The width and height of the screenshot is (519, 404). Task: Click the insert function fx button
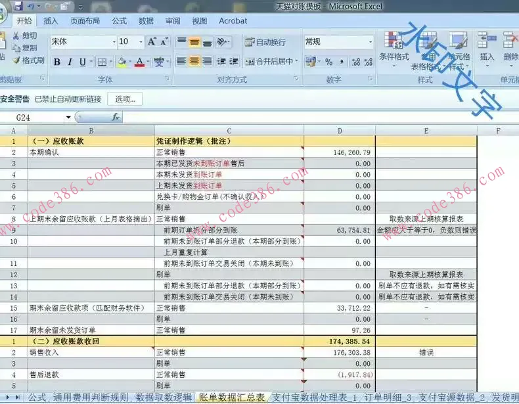116,117
